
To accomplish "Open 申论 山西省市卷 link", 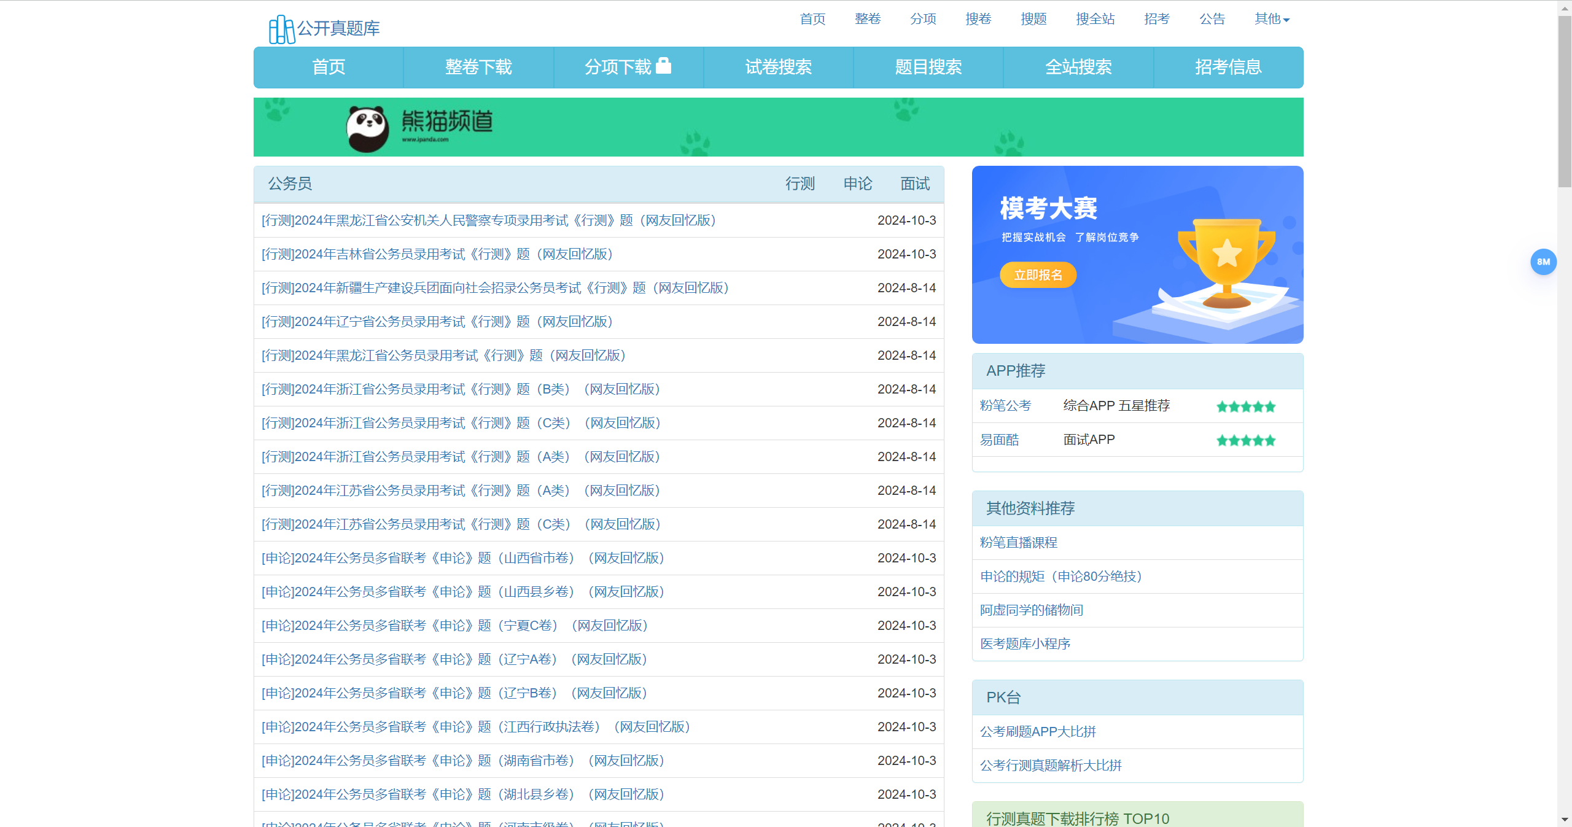I will (463, 558).
